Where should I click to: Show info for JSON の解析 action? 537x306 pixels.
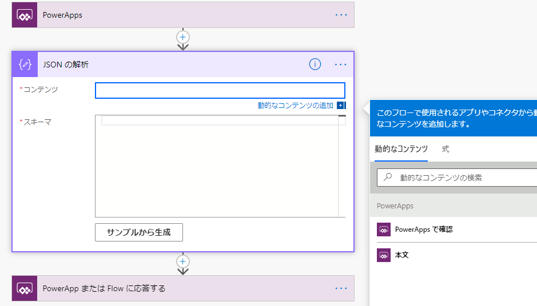click(x=315, y=65)
